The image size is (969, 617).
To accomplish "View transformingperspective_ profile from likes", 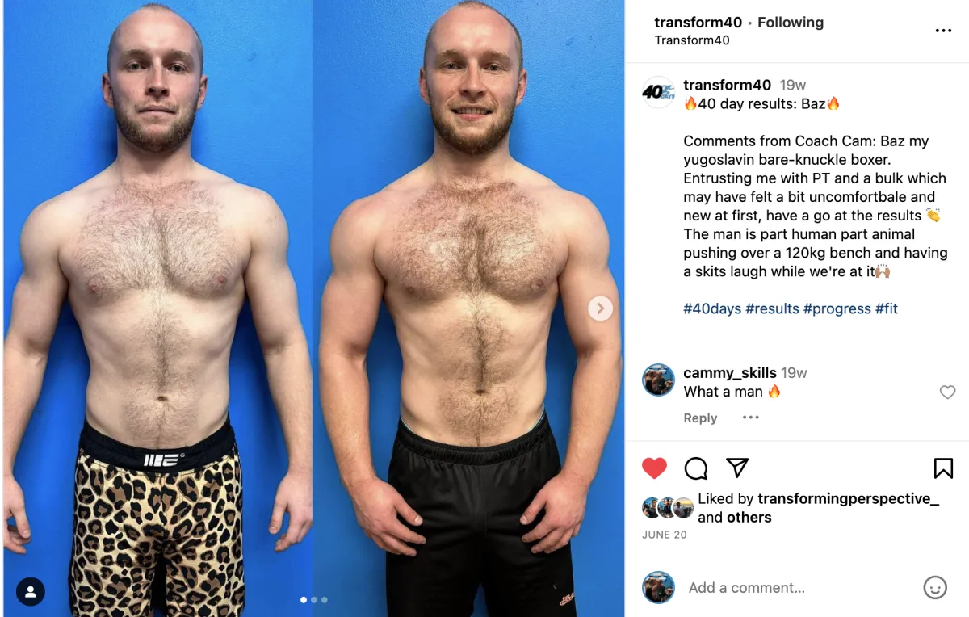I will coord(848,499).
